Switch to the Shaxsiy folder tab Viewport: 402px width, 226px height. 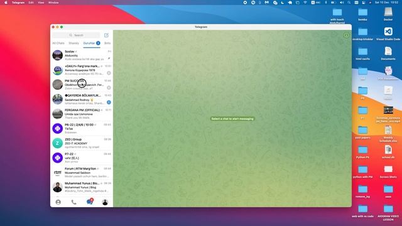(74, 43)
